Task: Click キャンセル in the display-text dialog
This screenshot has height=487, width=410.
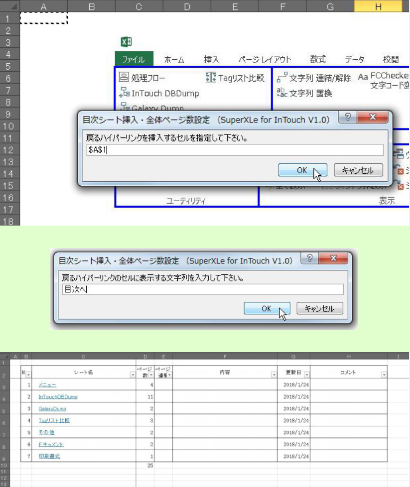Action: tap(319, 308)
